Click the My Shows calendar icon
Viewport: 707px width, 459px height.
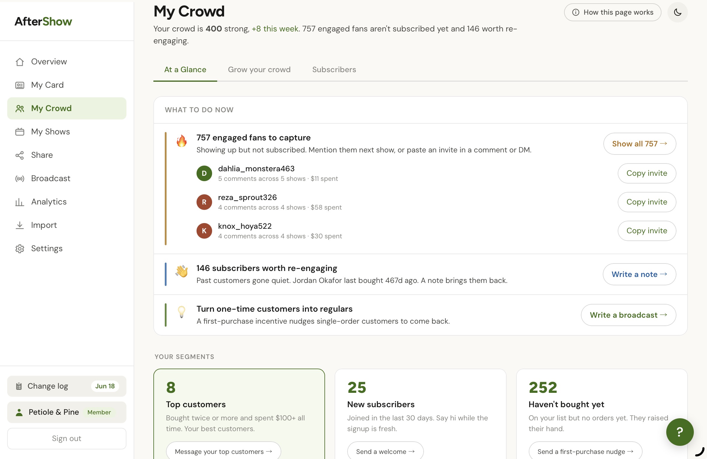click(20, 132)
